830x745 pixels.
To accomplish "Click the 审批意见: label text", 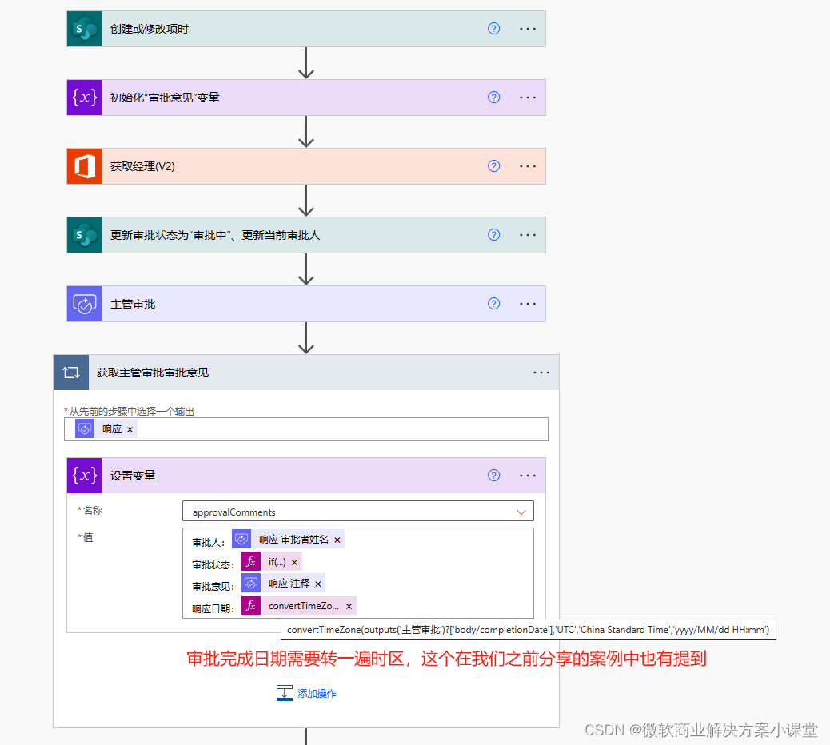I will pos(213,586).
